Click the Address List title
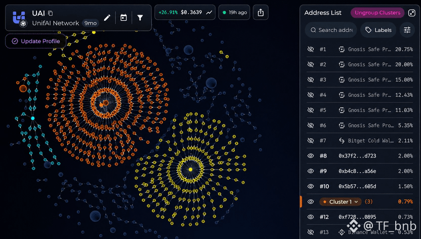The width and height of the screenshot is (421, 239). (x=323, y=13)
